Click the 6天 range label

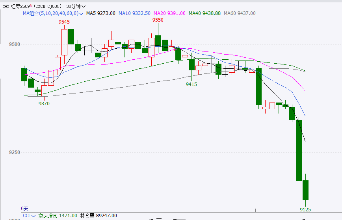pyautogui.click(x=25, y=209)
